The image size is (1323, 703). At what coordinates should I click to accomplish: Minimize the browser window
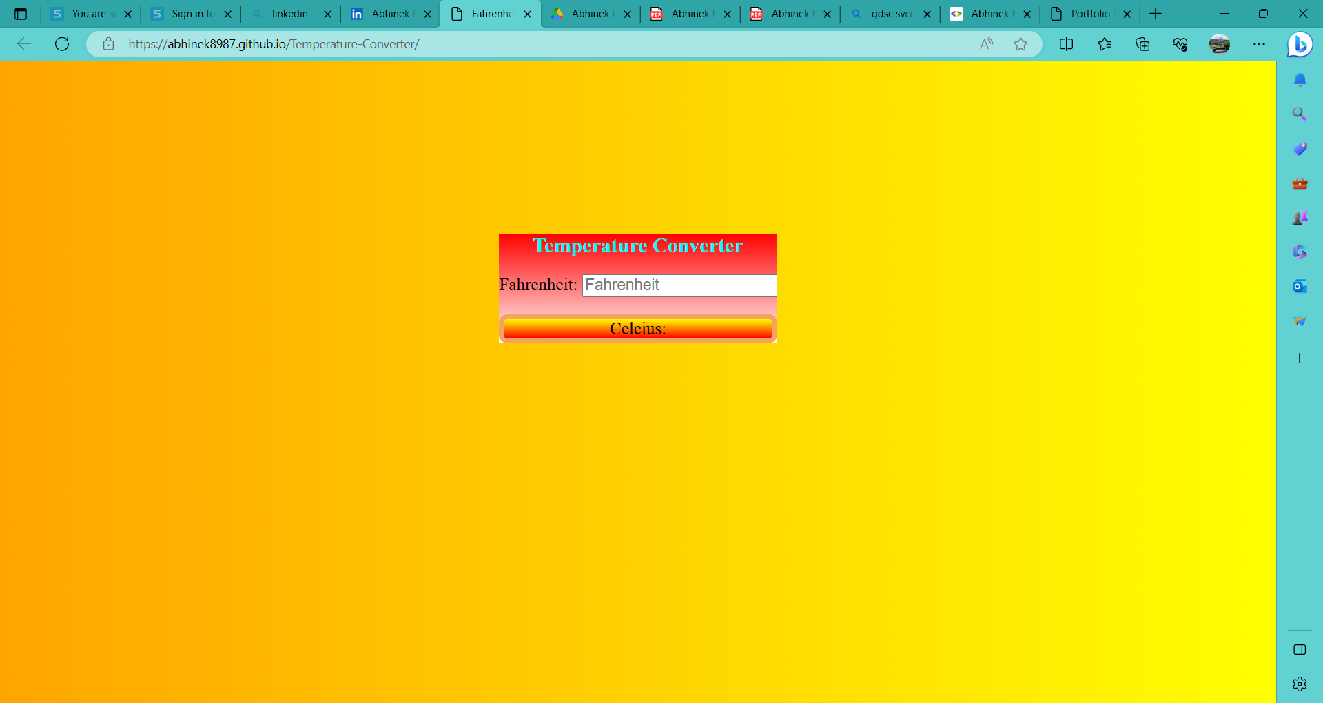[1224, 14]
